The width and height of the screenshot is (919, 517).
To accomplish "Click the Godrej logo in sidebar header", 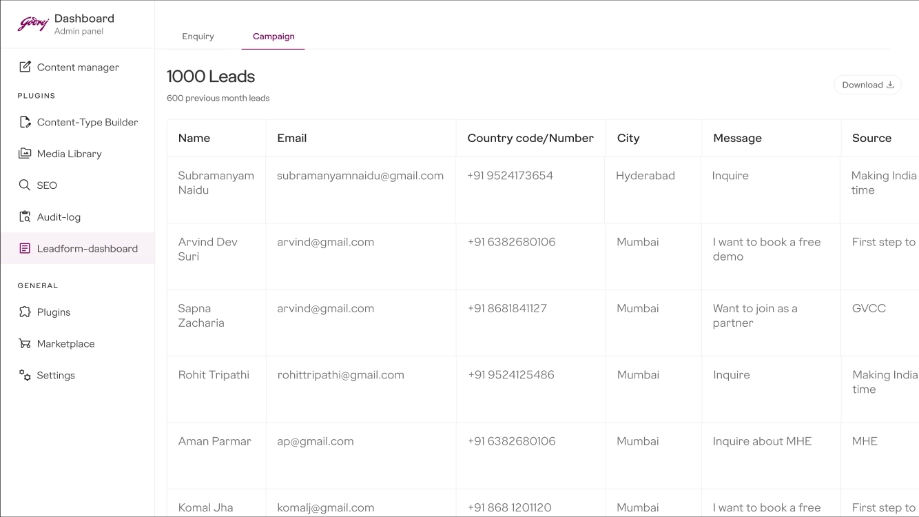I will coord(33,24).
